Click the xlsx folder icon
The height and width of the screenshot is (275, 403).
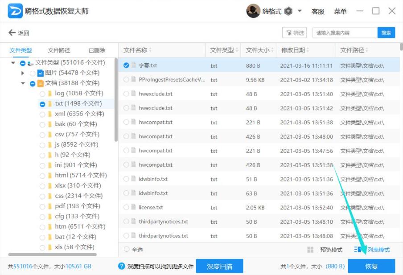point(50,186)
